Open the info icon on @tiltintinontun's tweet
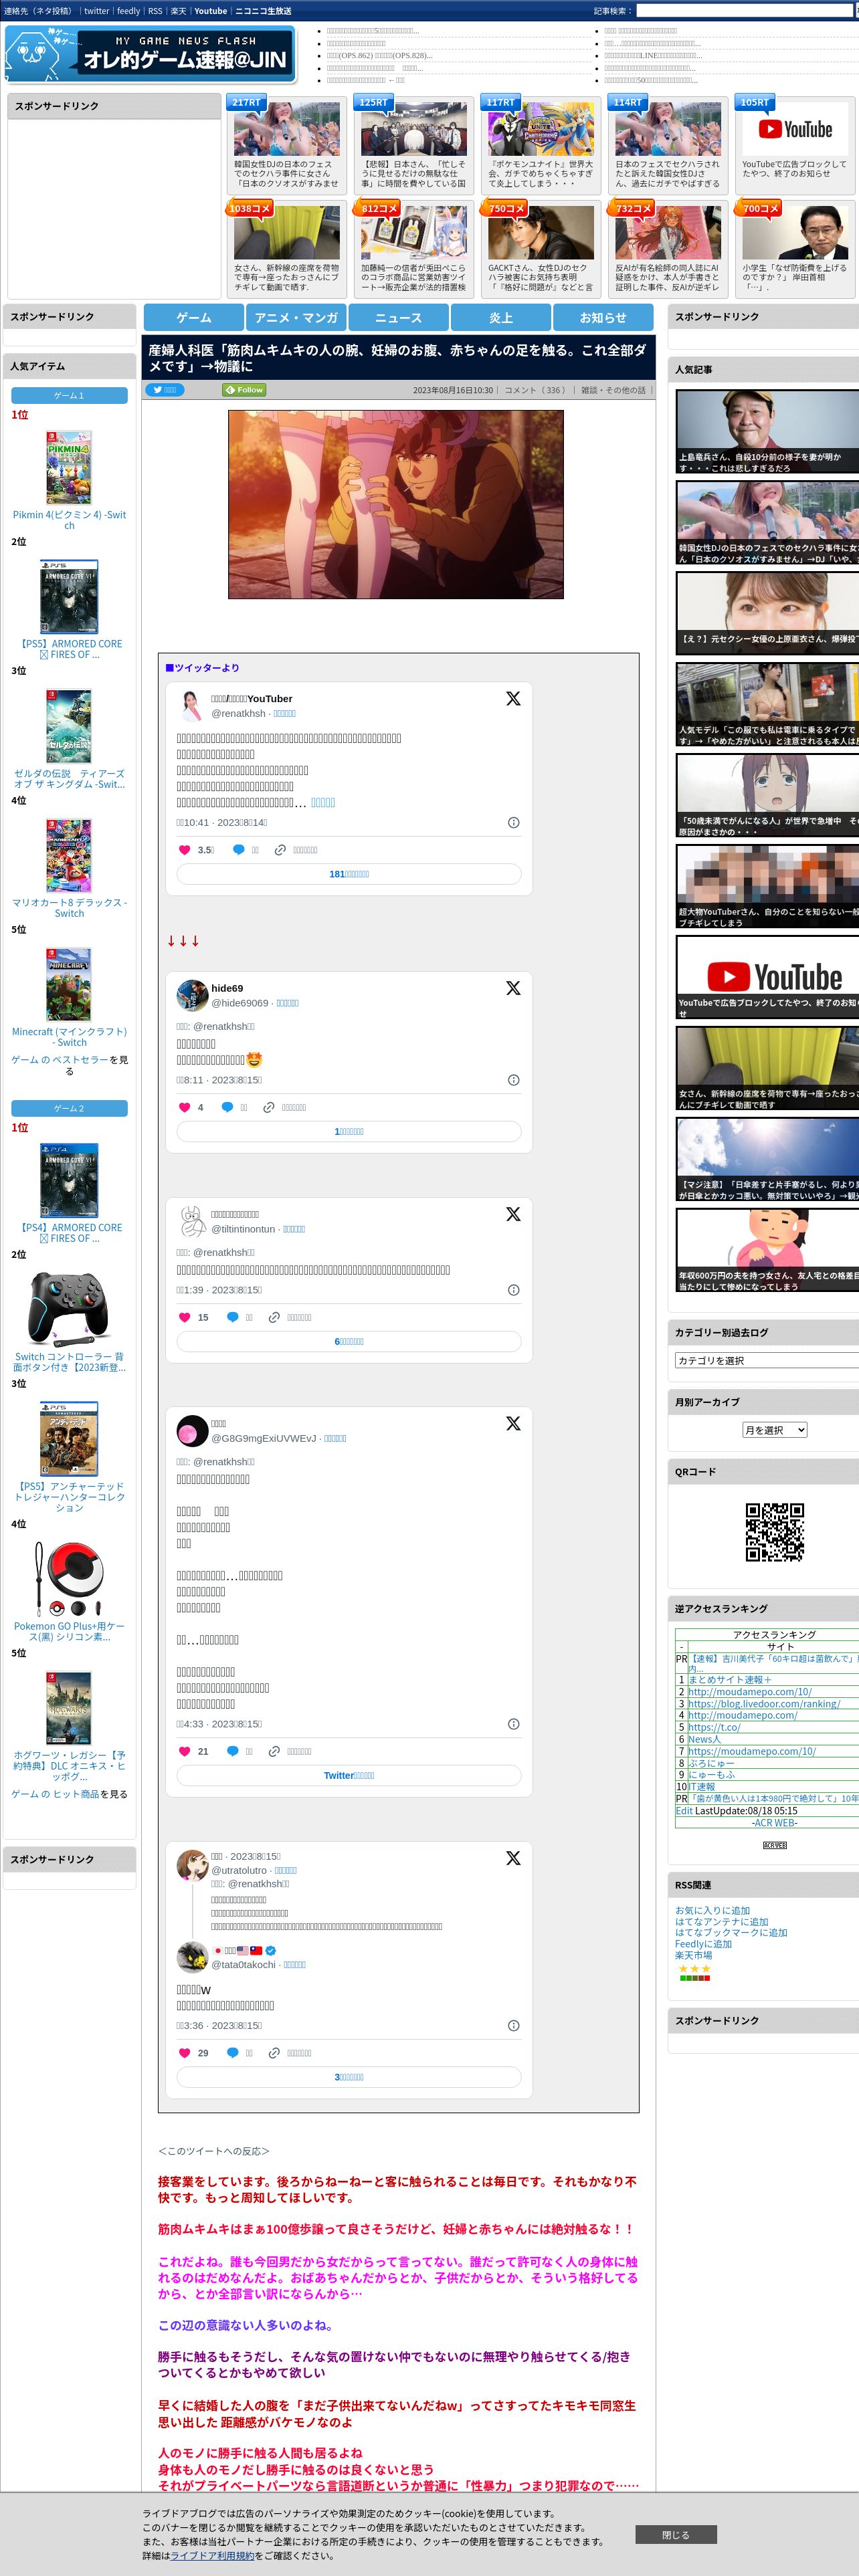This screenshot has width=859, height=2576. pyautogui.click(x=513, y=1290)
